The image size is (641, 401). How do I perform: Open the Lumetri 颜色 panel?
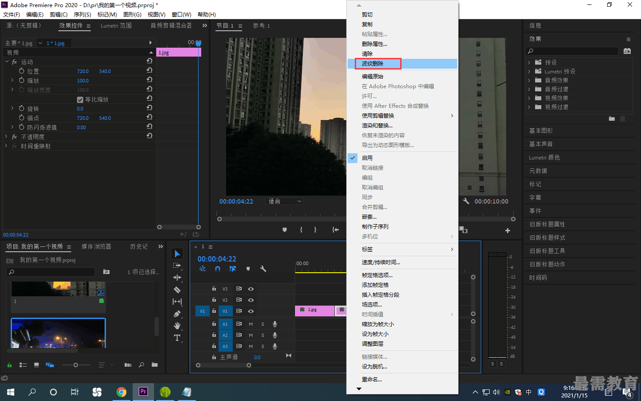click(544, 157)
